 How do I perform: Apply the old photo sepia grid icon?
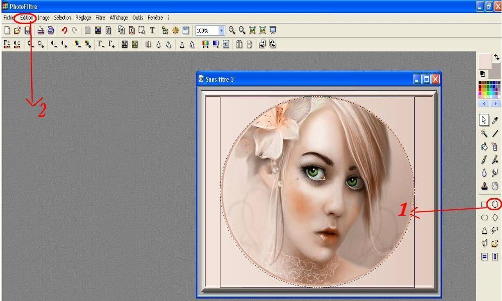tap(135, 44)
